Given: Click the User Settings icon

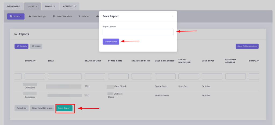Looking at the screenshot, I should click(30, 16).
